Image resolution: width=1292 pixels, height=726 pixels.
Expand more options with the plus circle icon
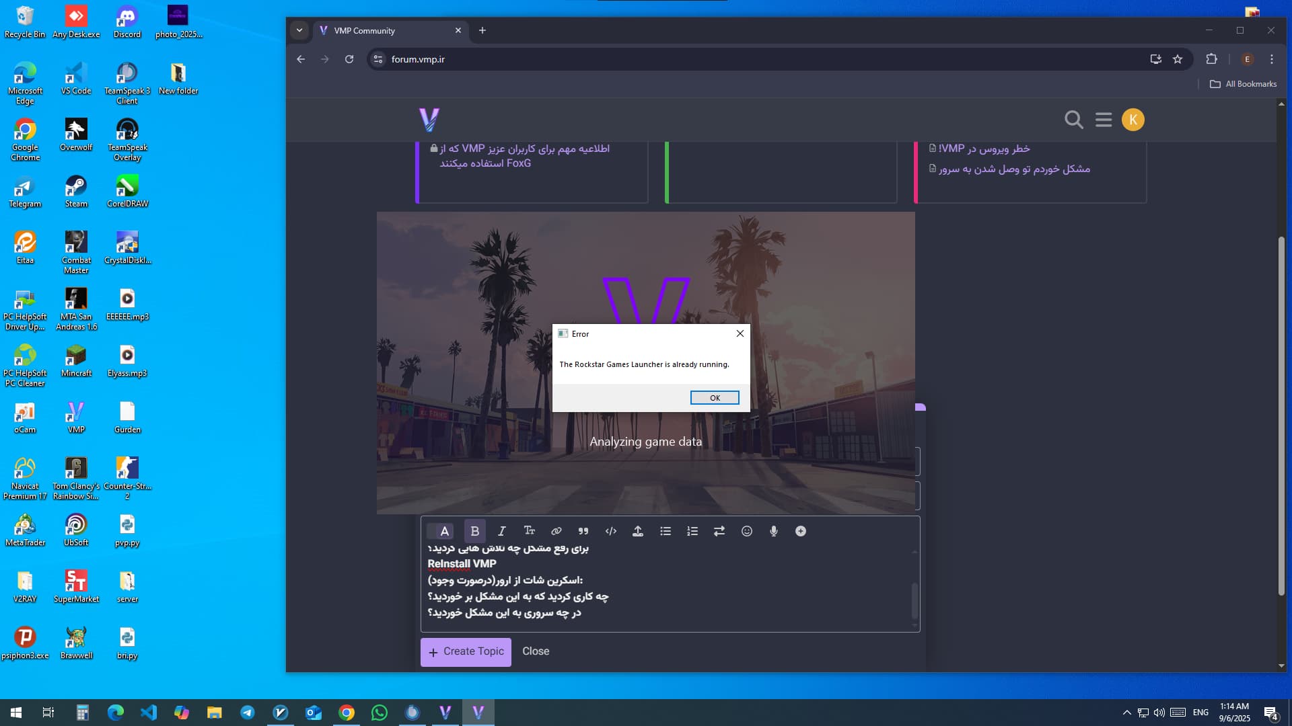pos(800,531)
